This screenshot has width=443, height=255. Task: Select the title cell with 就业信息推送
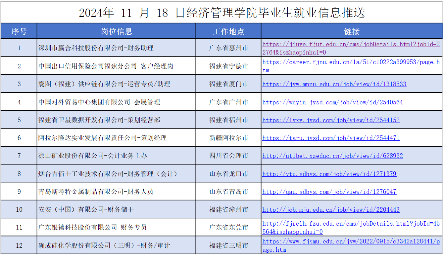(221, 13)
